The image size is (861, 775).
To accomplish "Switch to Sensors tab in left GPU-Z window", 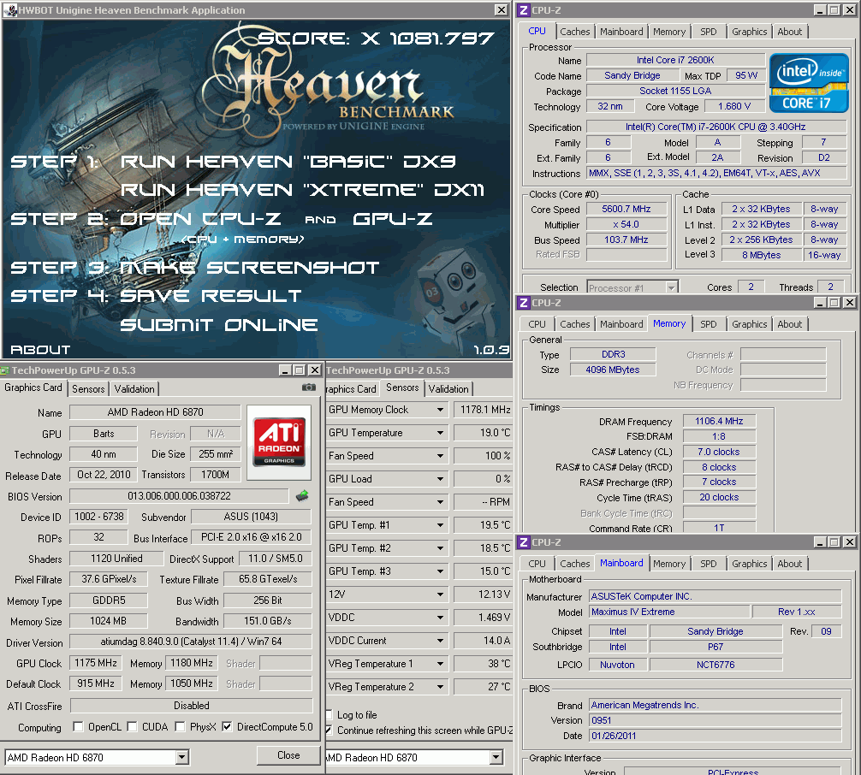I will [88, 388].
